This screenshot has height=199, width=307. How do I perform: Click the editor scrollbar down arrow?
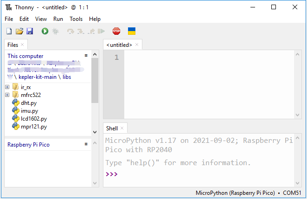[297, 115]
